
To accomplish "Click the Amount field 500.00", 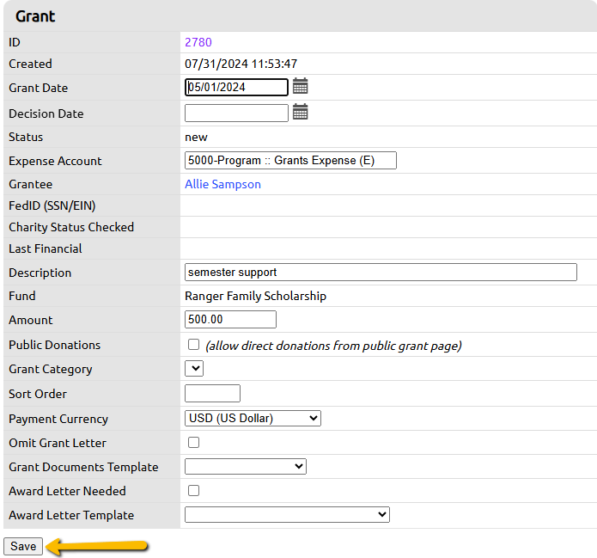I will click(230, 319).
